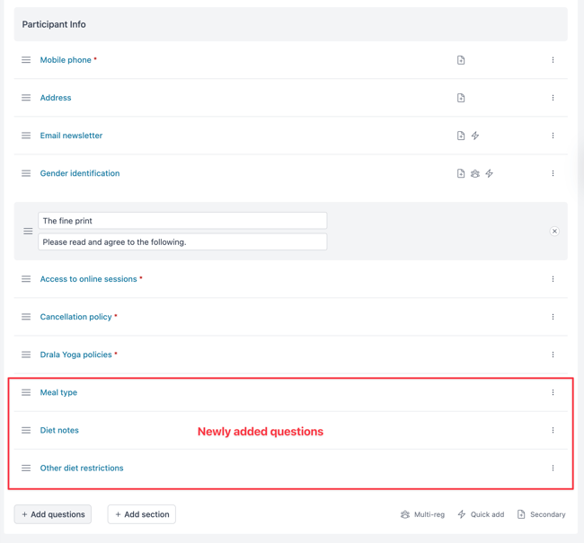Viewport: 584px width, 543px height.
Task: Open three-dot menu for Diet notes
Action: [x=553, y=430]
